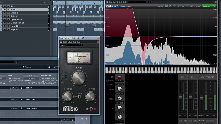Click the Satson GAIN knob
This screenshot has width=221, height=124.
point(79,78)
